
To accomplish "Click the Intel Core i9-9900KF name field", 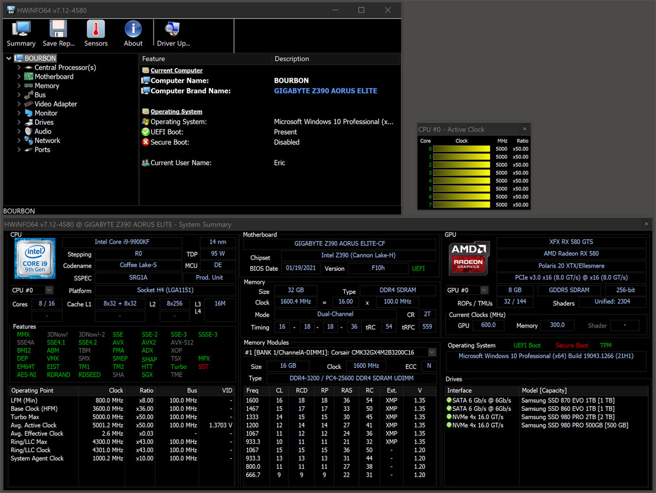I will pyautogui.click(x=122, y=242).
